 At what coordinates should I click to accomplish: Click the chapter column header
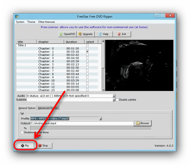(50, 42)
